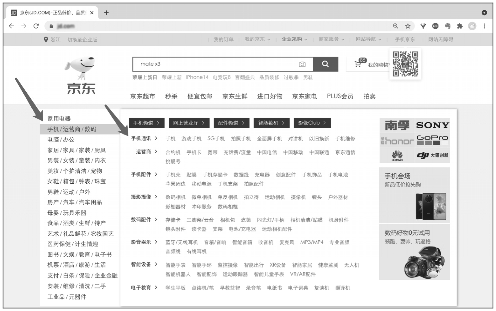The image size is (496, 311).
Task: Open the shopping cart icon
Action: 358,64
